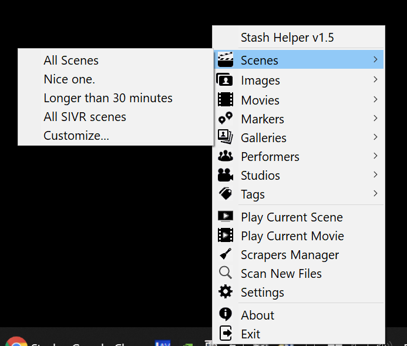This screenshot has width=407, height=346.
Task: Click the Chrome icon in taskbar
Action: coord(16,341)
